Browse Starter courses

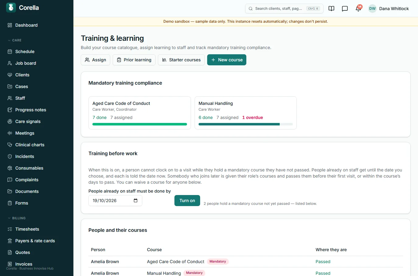[x=181, y=60]
